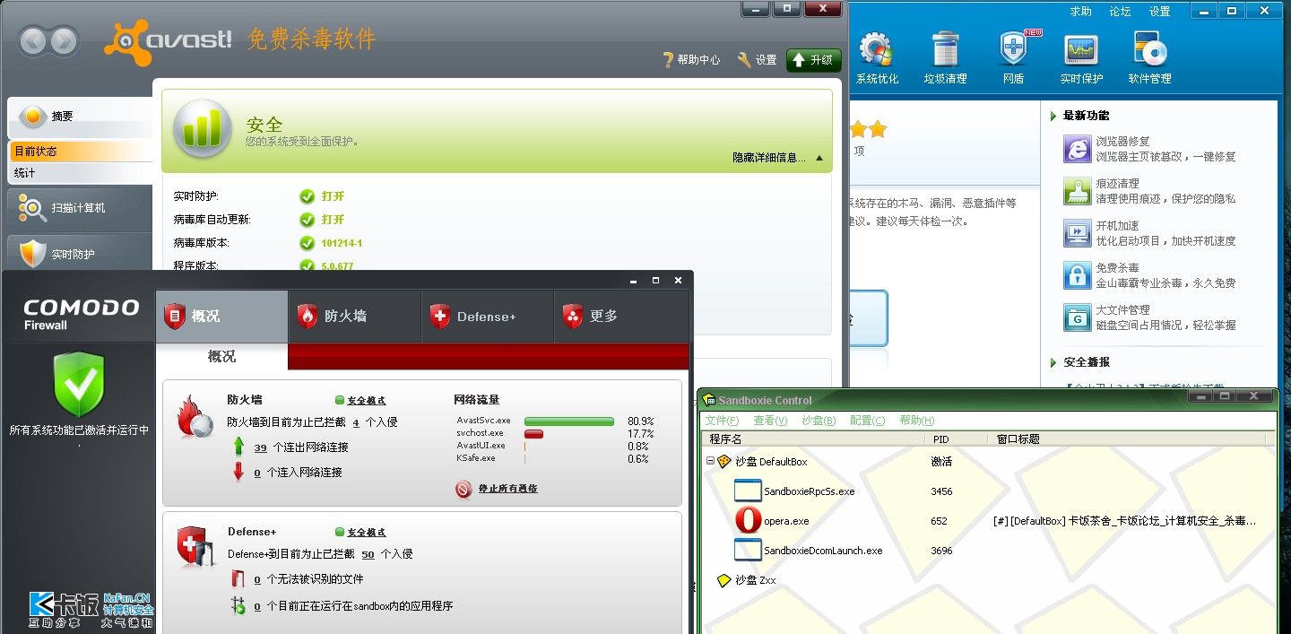Open 实时防护 shield section in avast sidebar

81,254
